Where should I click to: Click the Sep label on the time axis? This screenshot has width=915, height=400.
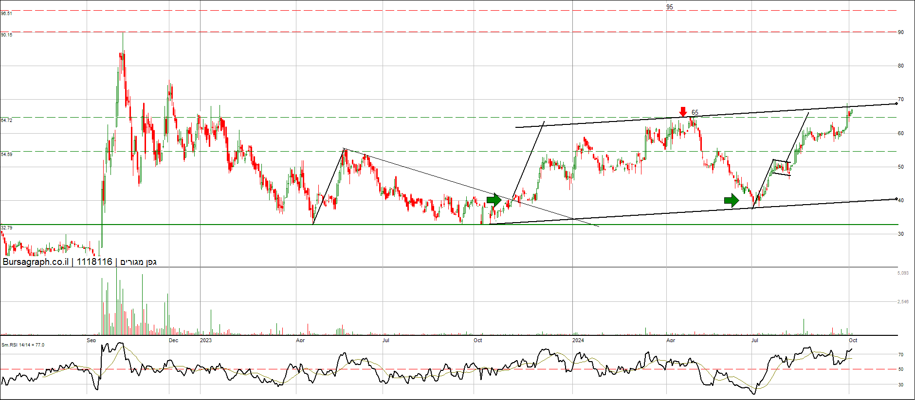91,340
